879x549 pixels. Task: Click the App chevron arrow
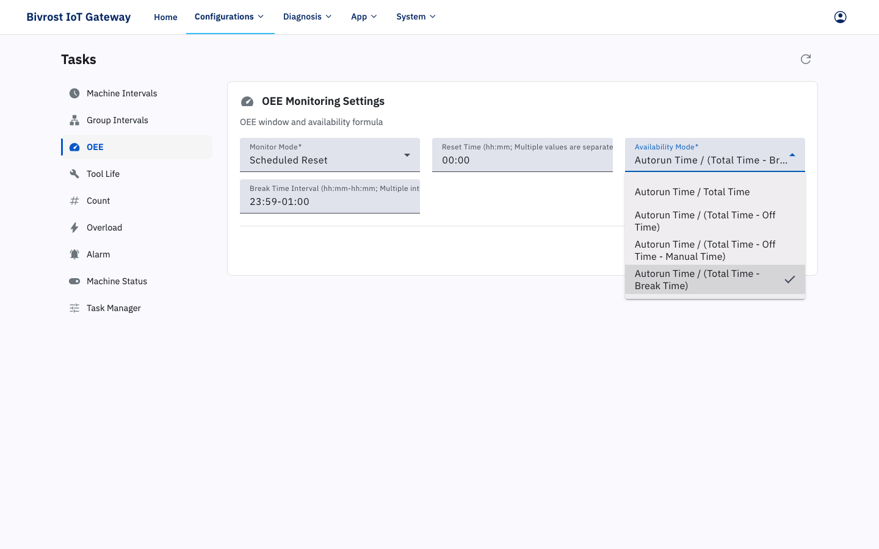point(374,16)
